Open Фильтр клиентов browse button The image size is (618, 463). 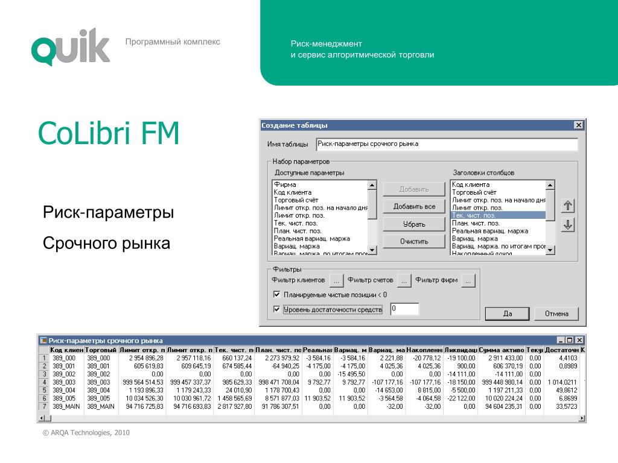[336, 281]
